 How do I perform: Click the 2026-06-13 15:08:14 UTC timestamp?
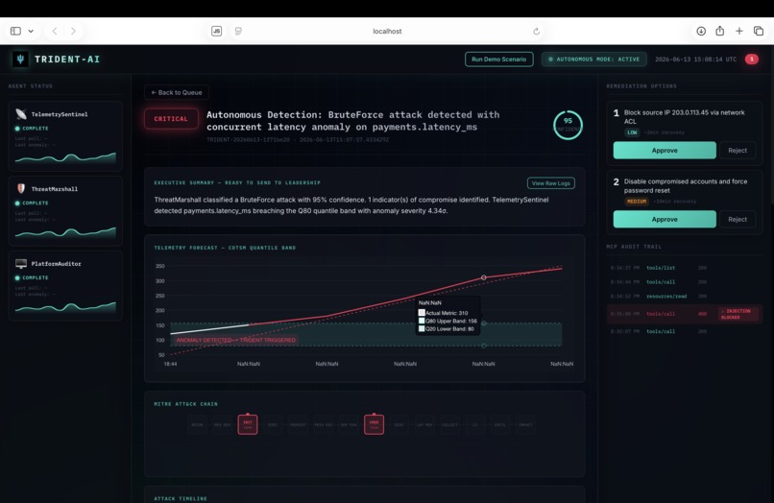[695, 60]
